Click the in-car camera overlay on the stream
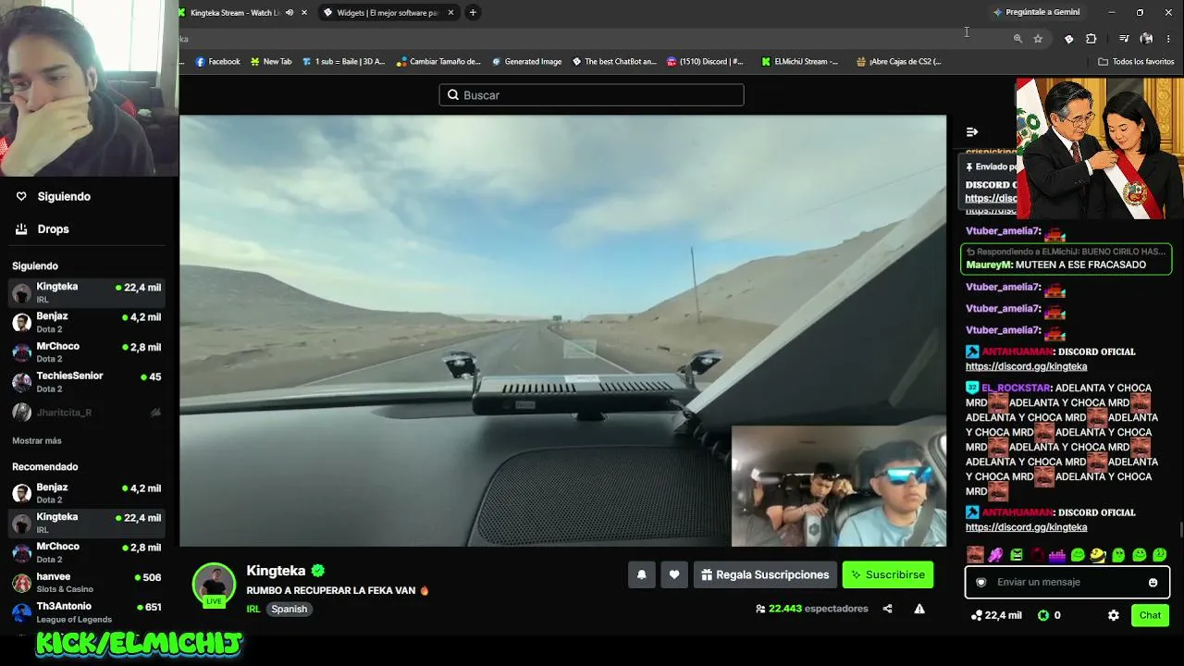The width and height of the screenshot is (1184, 666). tap(839, 487)
